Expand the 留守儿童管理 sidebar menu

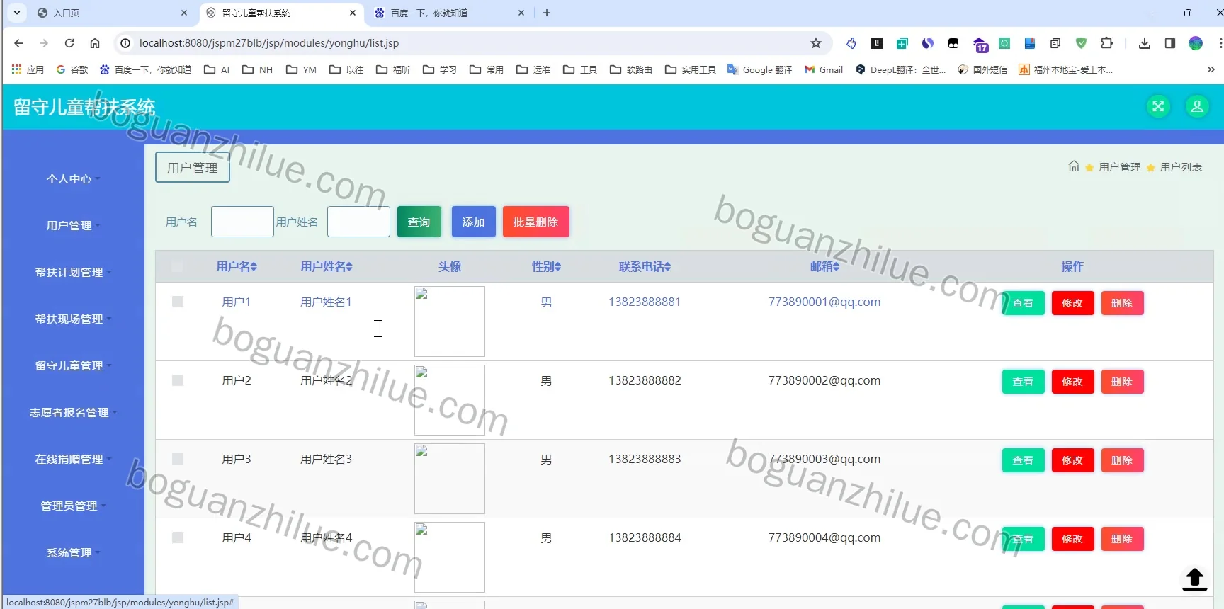coord(73,365)
